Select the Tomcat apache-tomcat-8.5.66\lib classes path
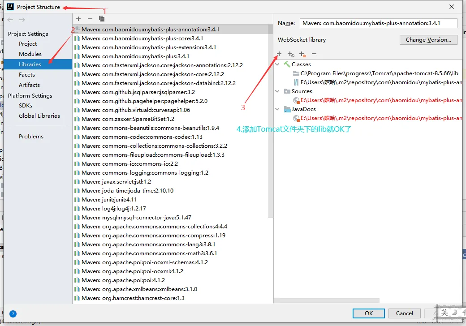The image size is (466, 326). [x=379, y=73]
